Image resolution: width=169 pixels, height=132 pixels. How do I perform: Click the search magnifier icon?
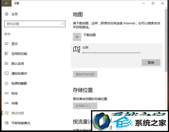pyautogui.click(x=63, y=24)
